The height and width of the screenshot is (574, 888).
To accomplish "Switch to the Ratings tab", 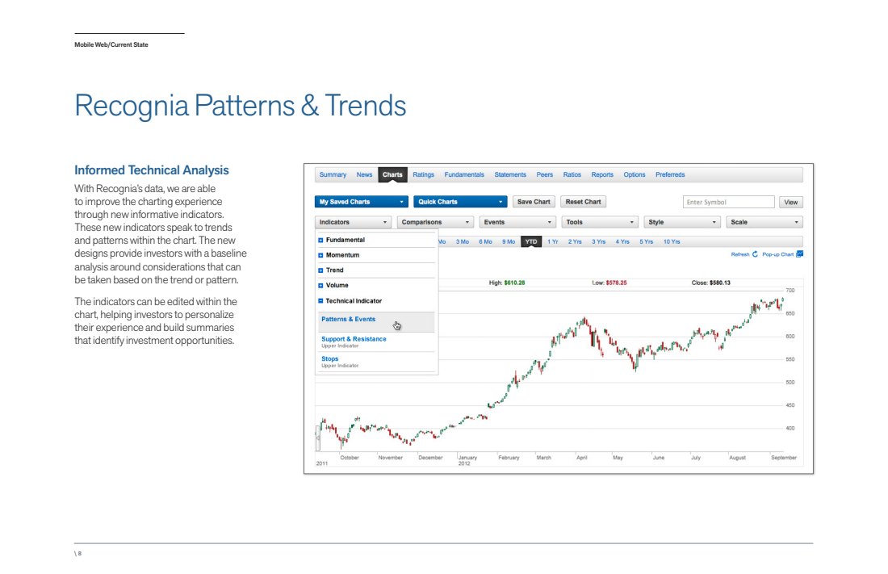I will [423, 174].
